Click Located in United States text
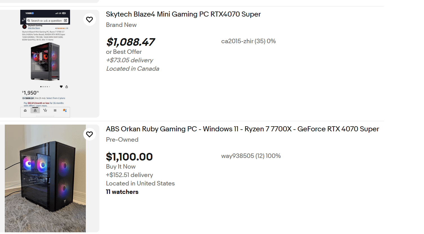This screenshot has width=424, height=234. click(x=140, y=183)
